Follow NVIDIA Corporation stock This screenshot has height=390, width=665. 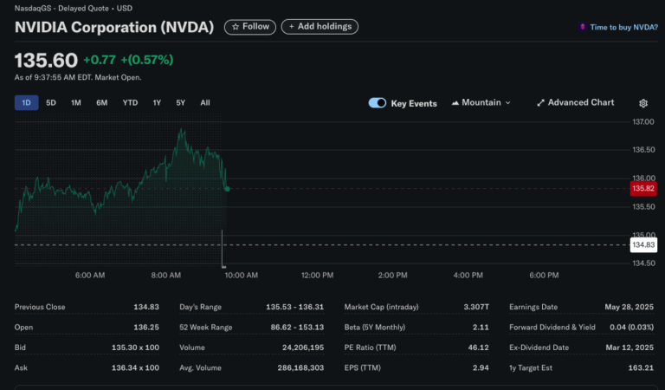pyautogui.click(x=249, y=27)
